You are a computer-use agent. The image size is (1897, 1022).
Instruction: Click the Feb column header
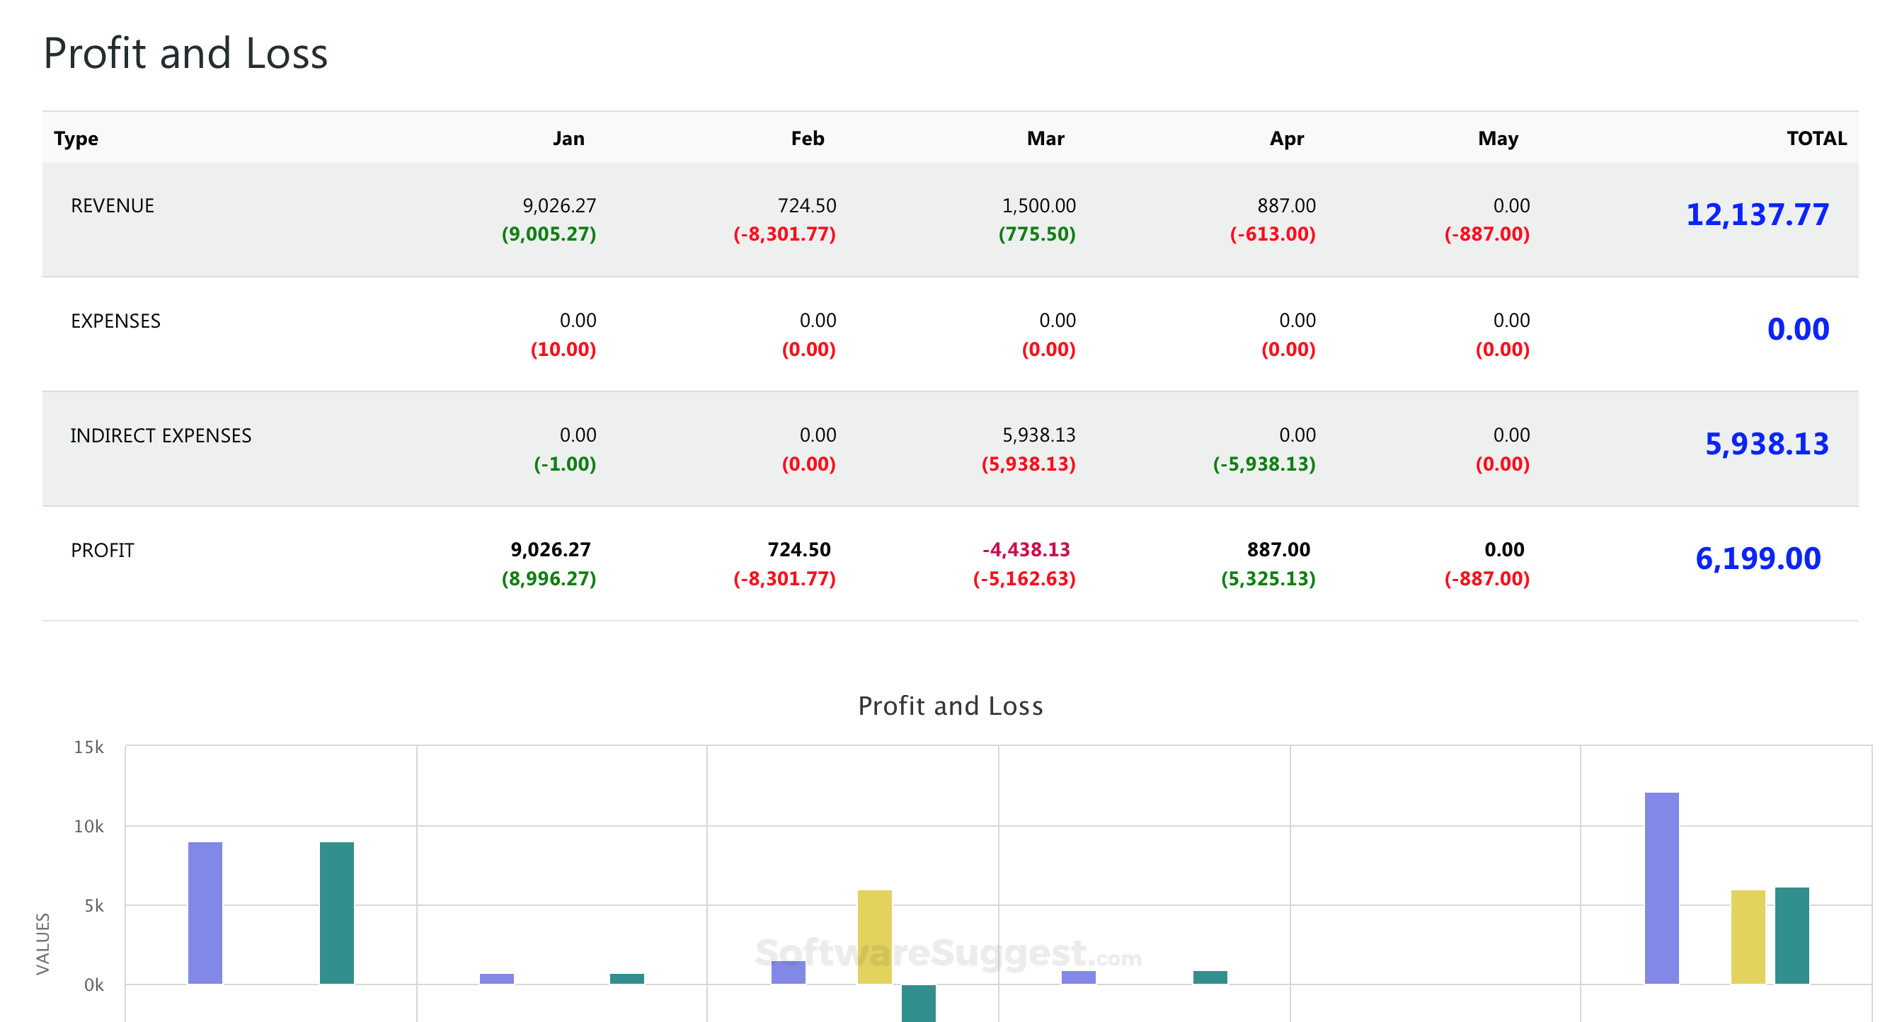[807, 139]
